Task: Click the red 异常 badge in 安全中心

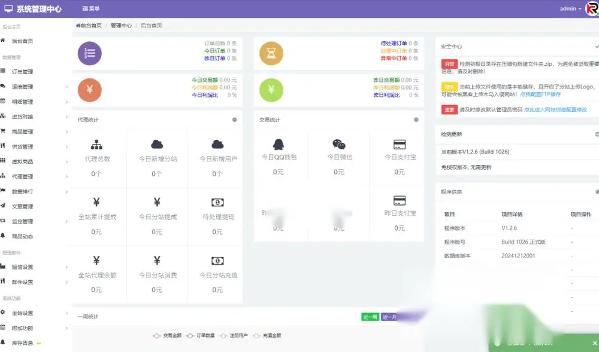Action: [x=449, y=64]
